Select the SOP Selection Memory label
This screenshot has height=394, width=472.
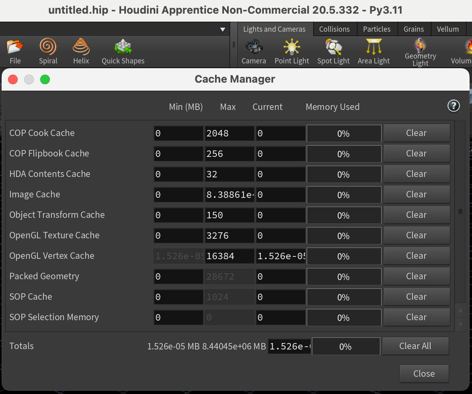(54, 317)
